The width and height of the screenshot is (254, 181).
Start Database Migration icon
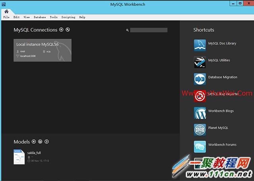[200, 79]
